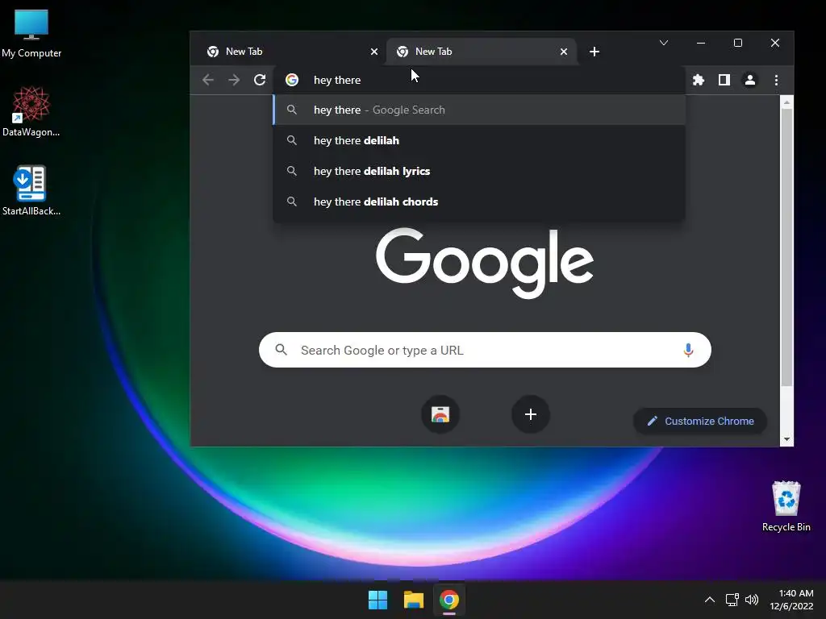Click the back navigation arrow in Chrome

[x=208, y=80]
